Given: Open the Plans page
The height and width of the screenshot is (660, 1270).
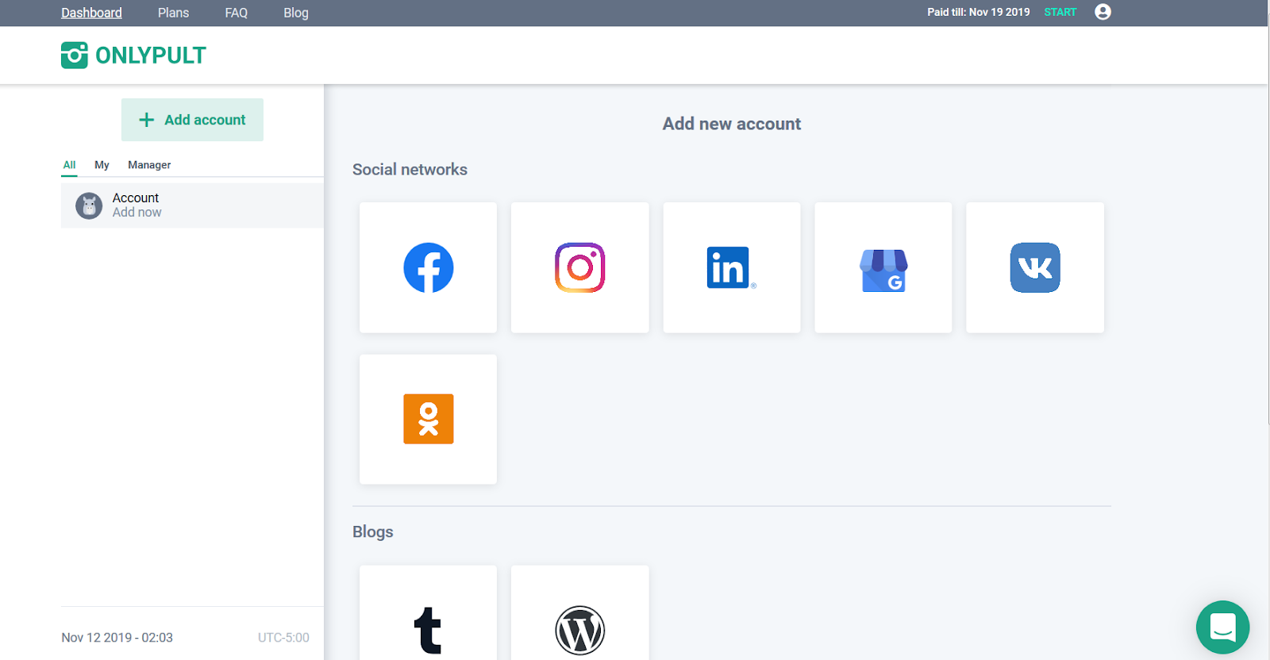Looking at the screenshot, I should pyautogui.click(x=173, y=13).
